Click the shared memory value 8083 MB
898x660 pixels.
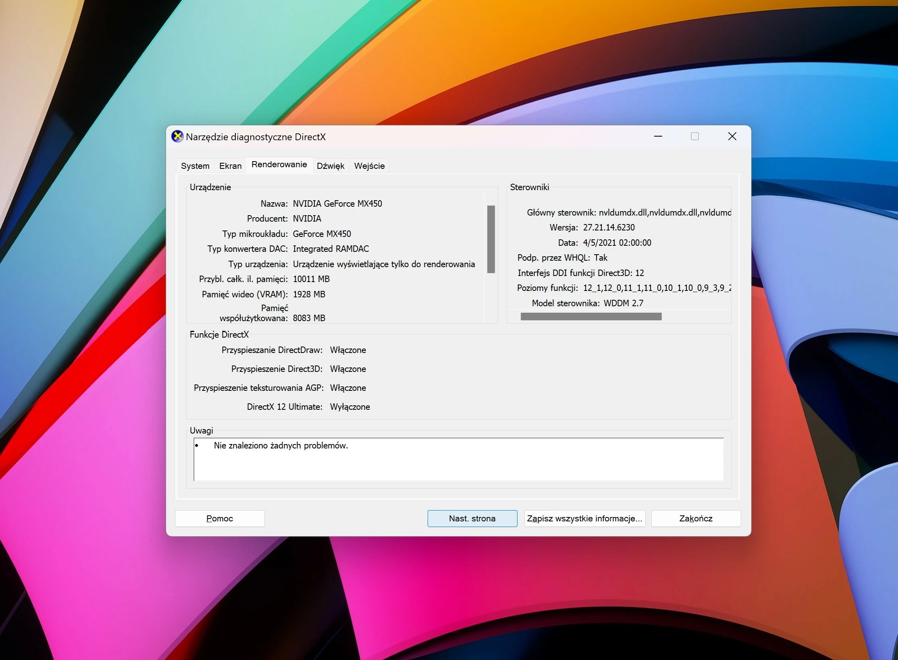(309, 318)
